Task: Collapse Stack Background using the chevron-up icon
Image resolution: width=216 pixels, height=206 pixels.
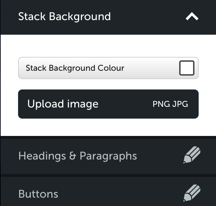Action: point(192,16)
